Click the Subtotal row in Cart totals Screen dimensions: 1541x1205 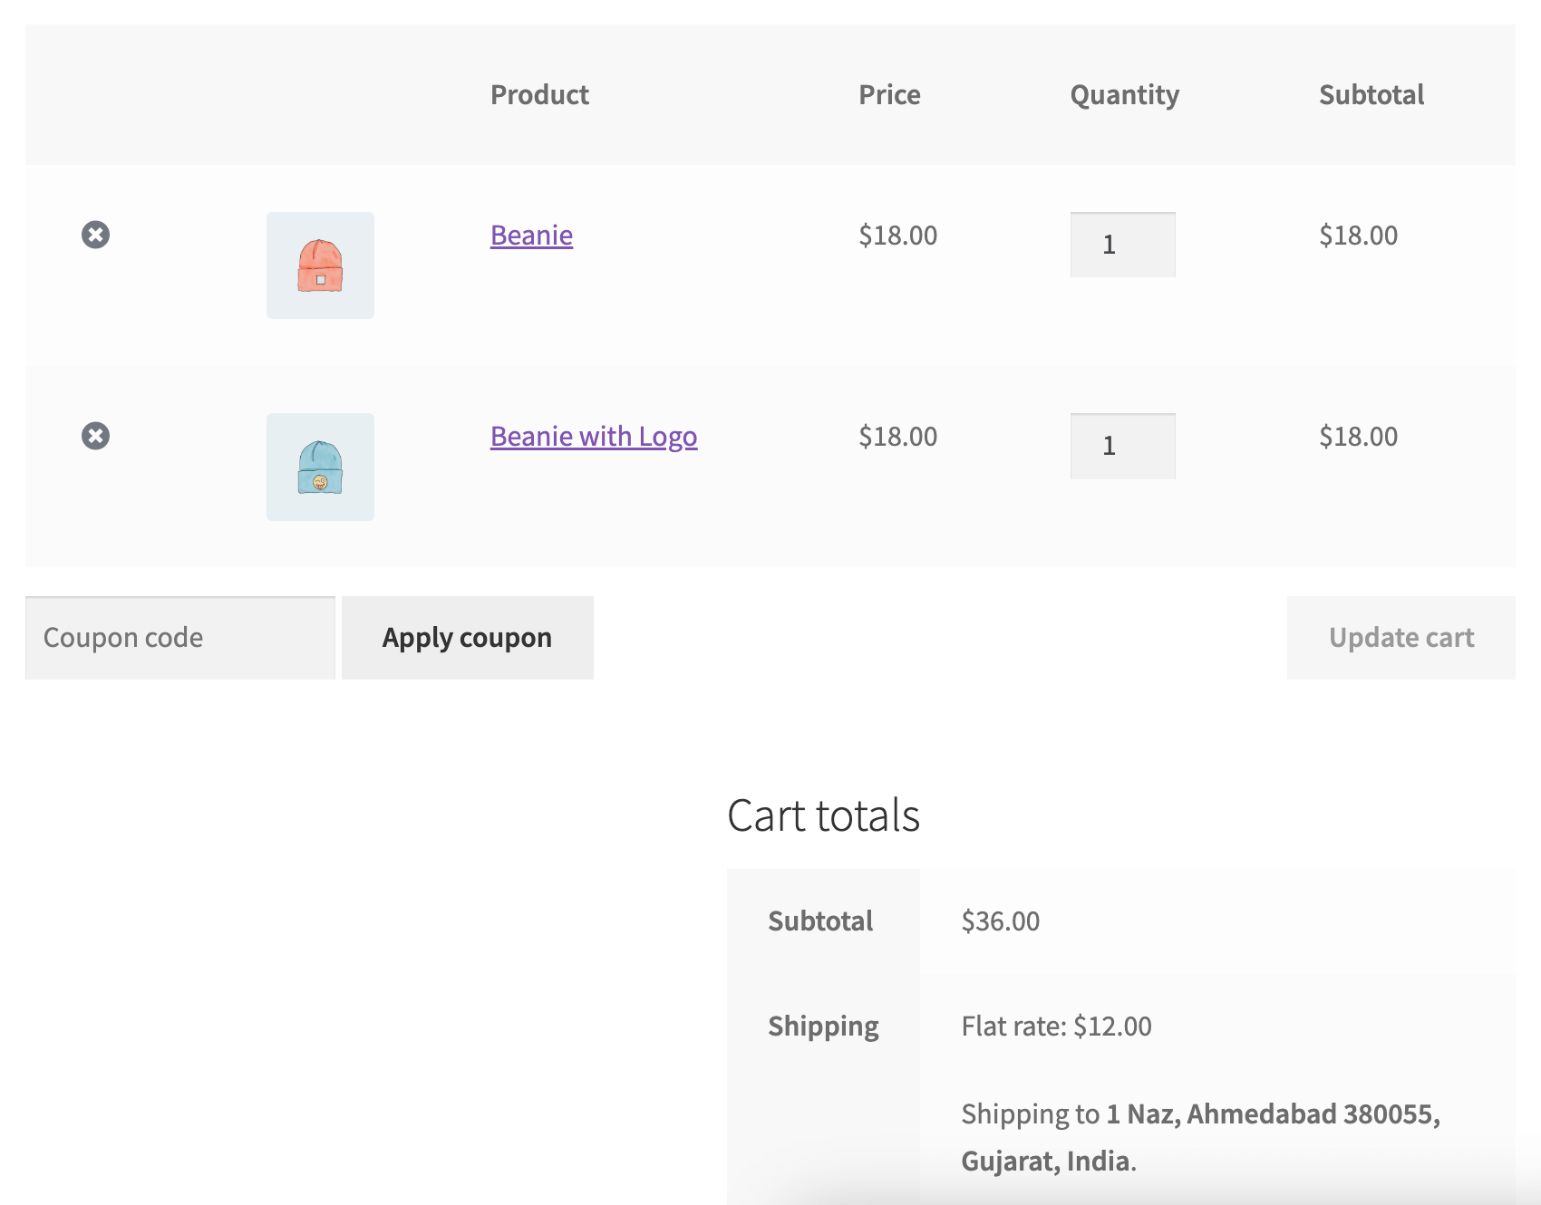[x=819, y=921]
